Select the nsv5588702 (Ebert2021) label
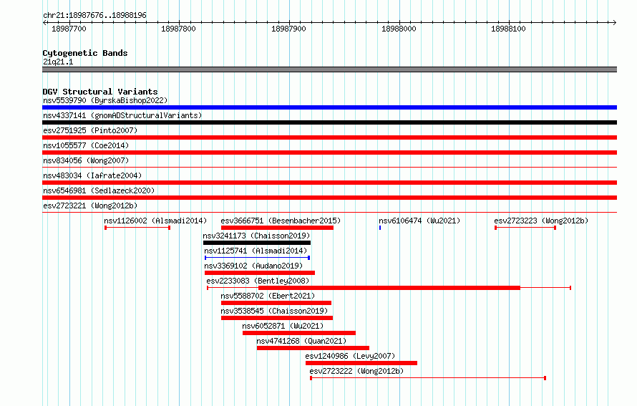 pos(268,296)
